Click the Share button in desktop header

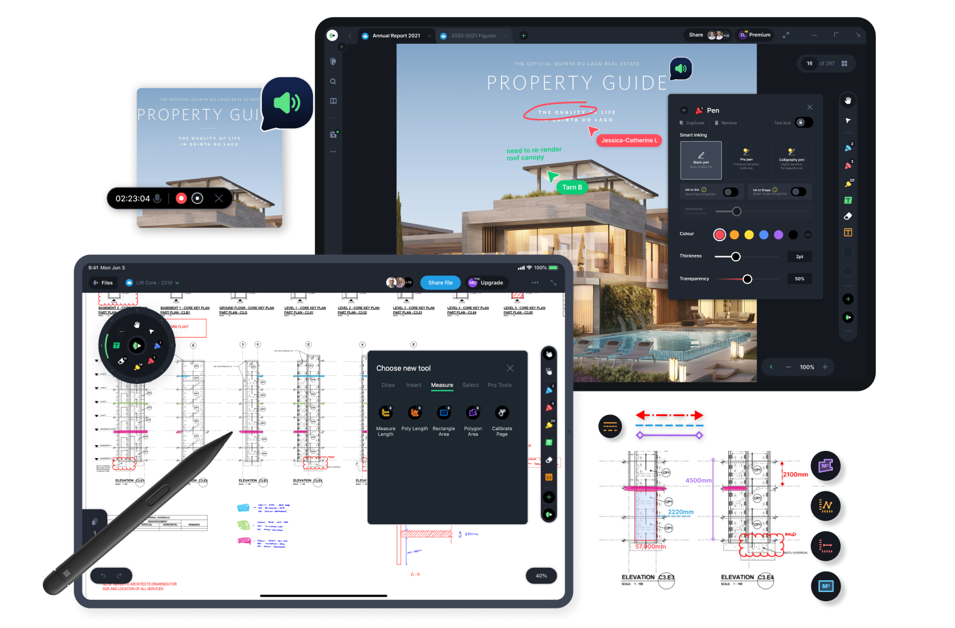[x=696, y=35]
